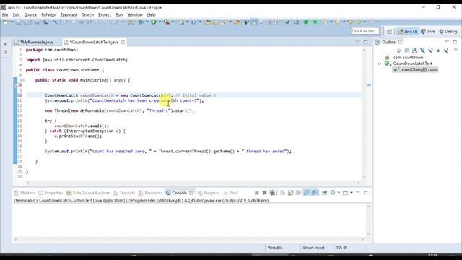Open the Run menu
The image size is (462, 260).
tap(119, 14)
